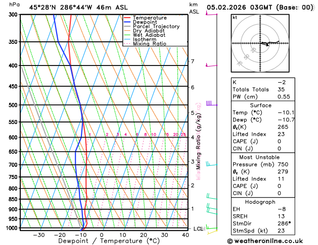This screenshot has height=245, width=318.
Task: Click the 700 hPa pressure label
Action: (14, 165)
